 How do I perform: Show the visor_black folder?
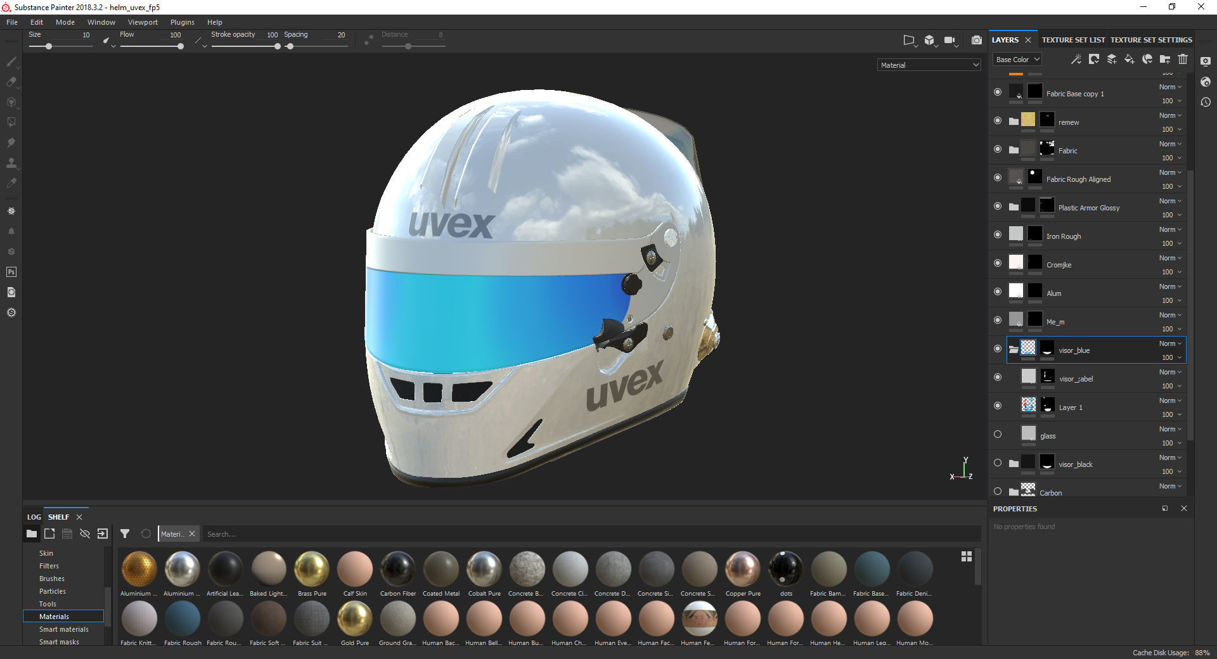998,463
